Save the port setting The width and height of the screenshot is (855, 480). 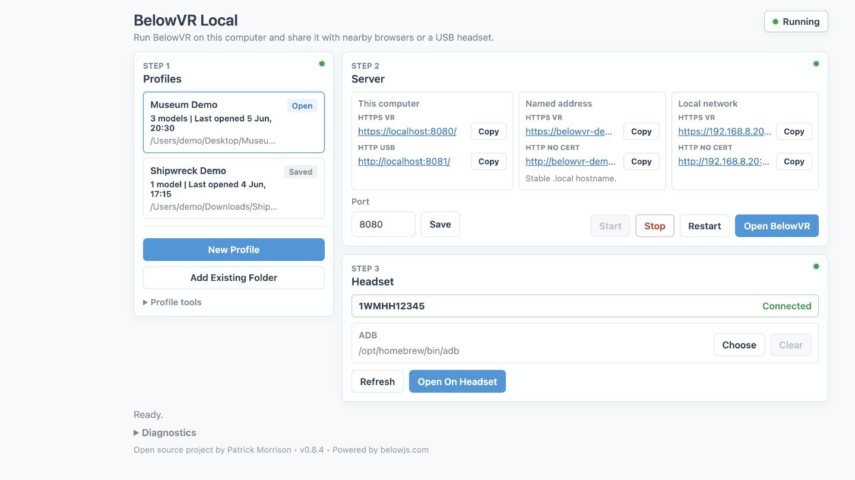(440, 225)
